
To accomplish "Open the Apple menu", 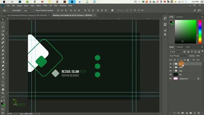I will click(x=4, y=2).
